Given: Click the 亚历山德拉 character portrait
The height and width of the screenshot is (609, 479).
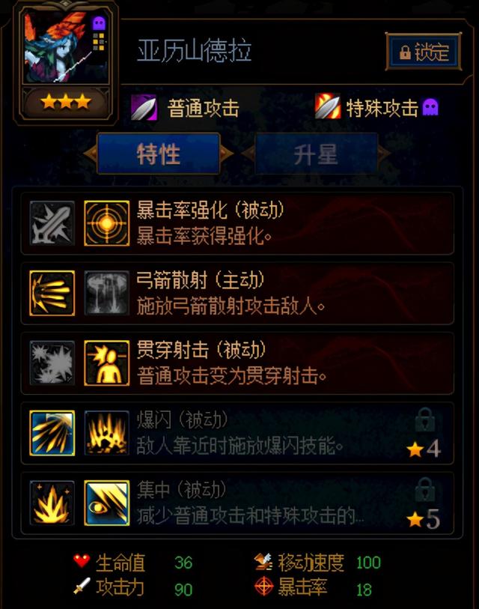Looking at the screenshot, I should coord(66,46).
